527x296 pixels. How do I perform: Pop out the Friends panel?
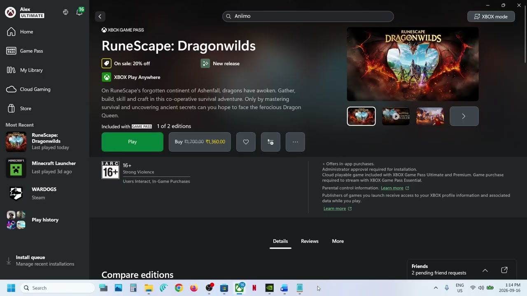point(504,270)
